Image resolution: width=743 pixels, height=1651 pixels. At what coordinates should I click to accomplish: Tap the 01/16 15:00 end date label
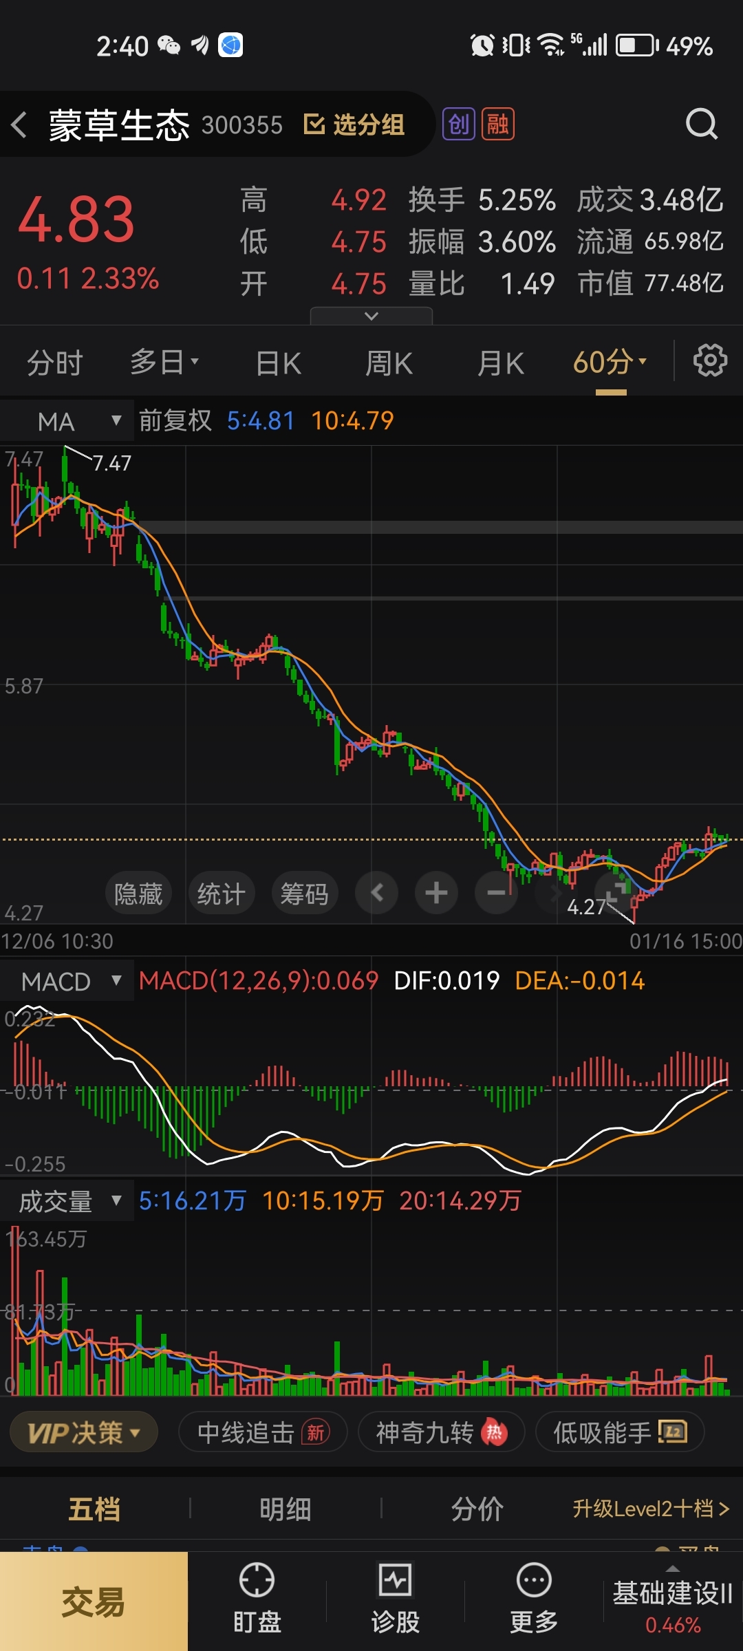[x=685, y=941]
